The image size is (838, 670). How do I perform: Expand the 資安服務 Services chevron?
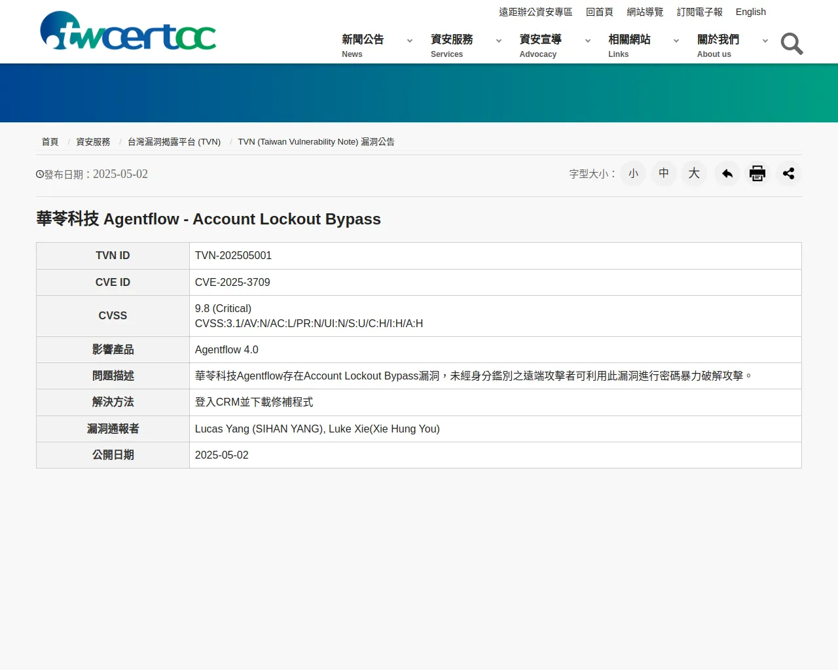pyautogui.click(x=499, y=41)
